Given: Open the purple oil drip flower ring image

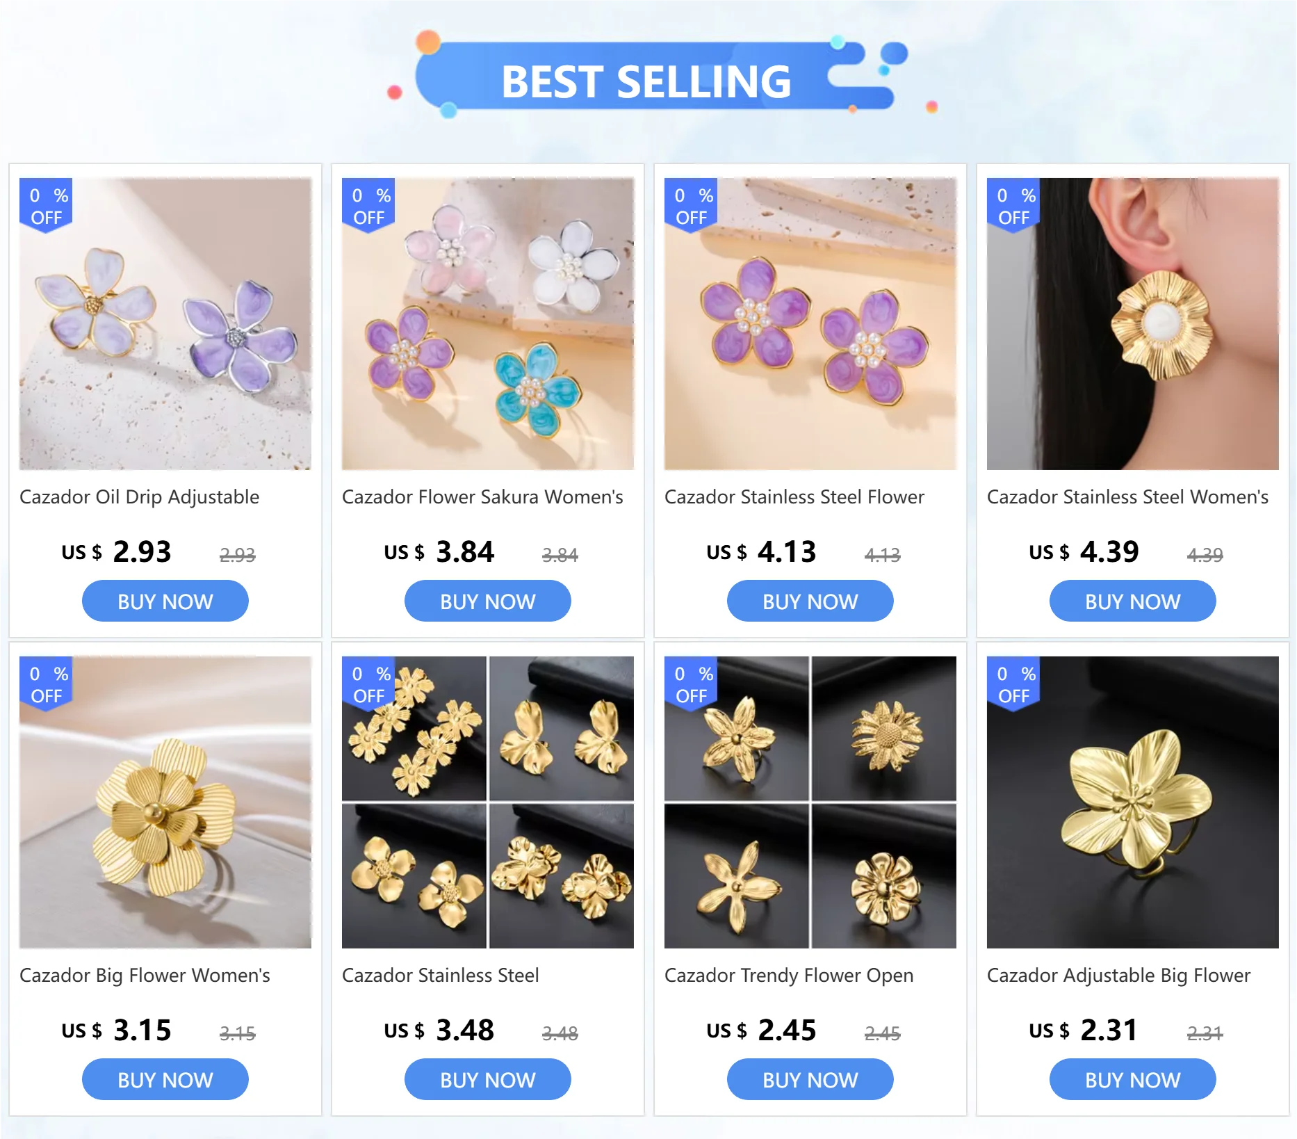Looking at the screenshot, I should 165,324.
